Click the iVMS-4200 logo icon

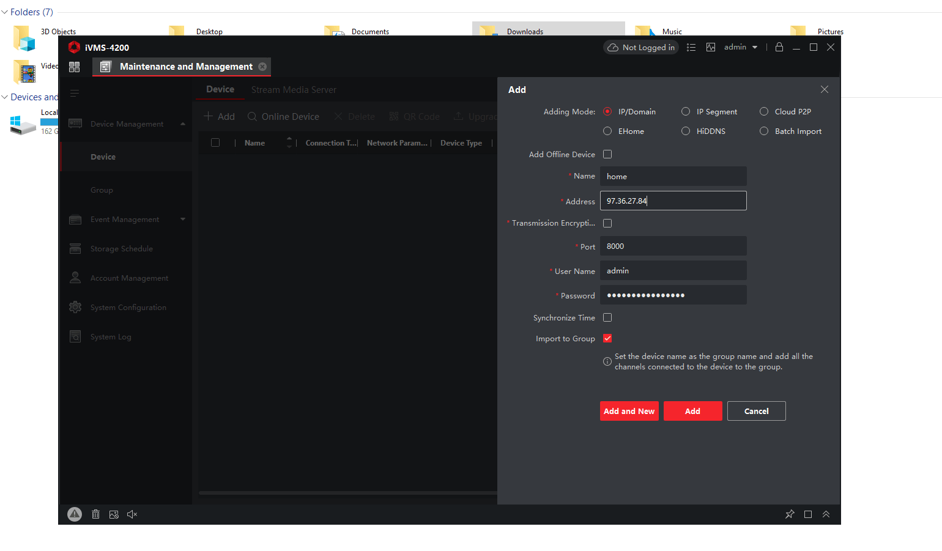pyautogui.click(x=74, y=47)
